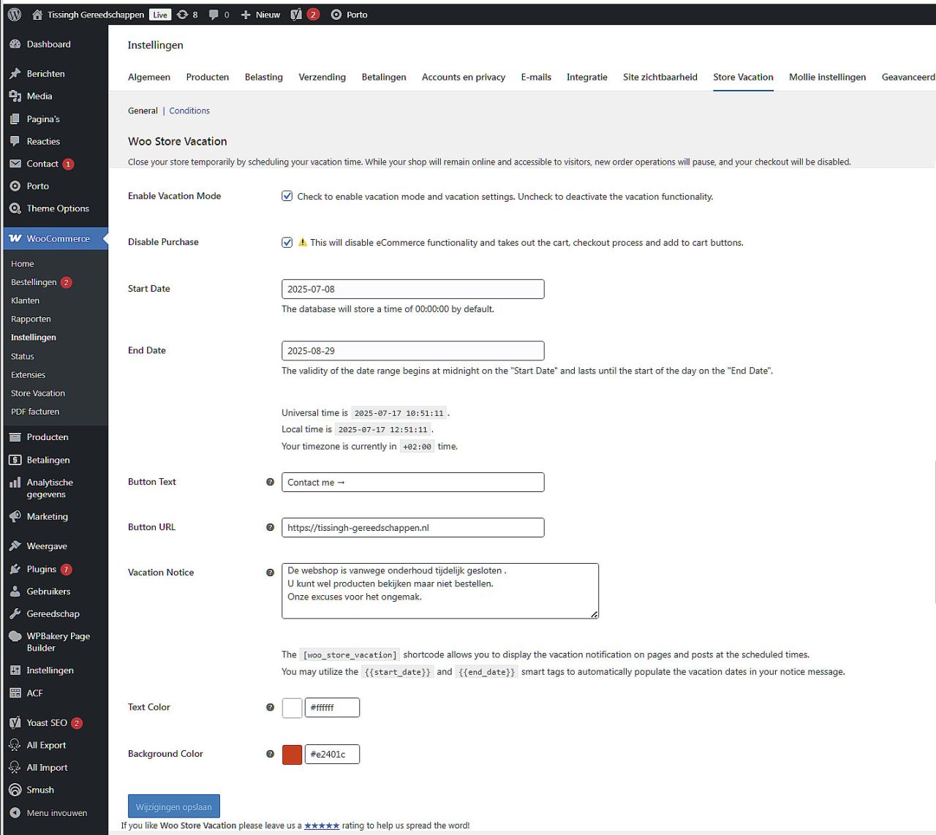This screenshot has height=835, width=936.
Task: Open the updates icon showing 8
Action: (183, 15)
